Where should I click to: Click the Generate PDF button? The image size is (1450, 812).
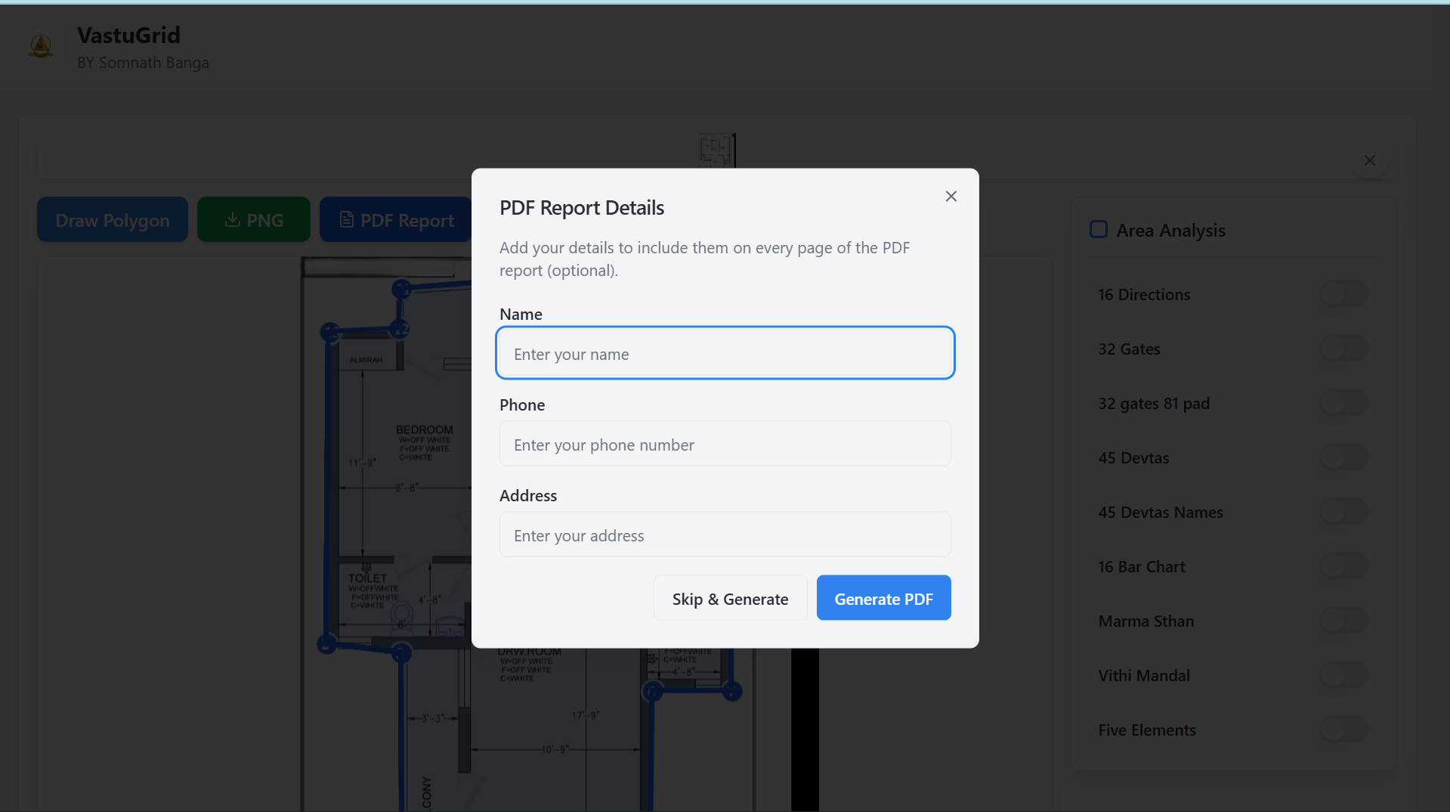883,597
